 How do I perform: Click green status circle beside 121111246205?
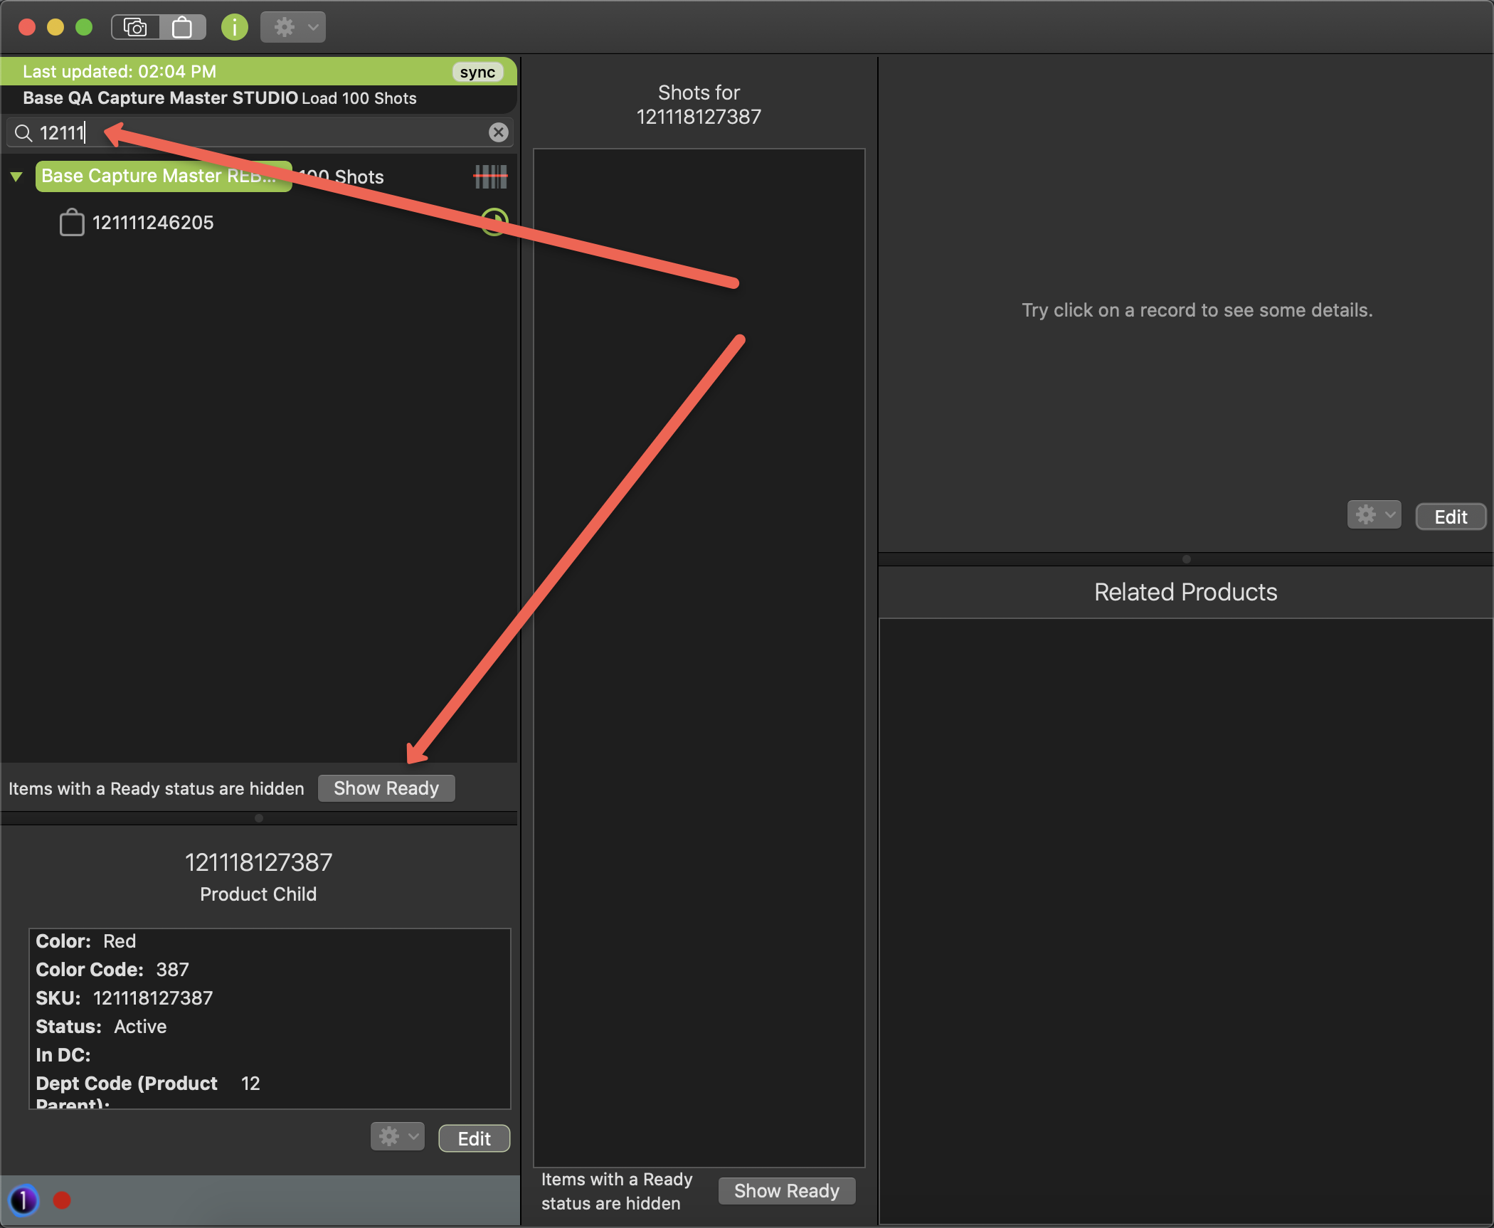click(x=494, y=222)
